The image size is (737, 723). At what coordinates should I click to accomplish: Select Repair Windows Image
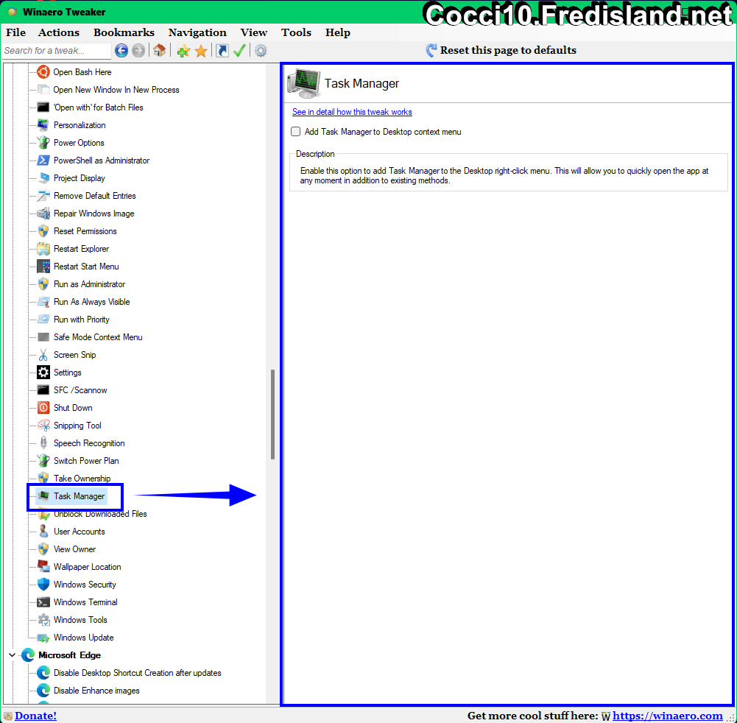pyautogui.click(x=94, y=214)
